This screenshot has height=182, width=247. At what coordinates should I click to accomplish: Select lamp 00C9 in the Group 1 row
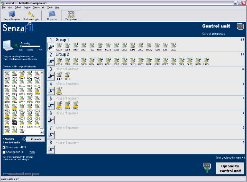[59, 47]
